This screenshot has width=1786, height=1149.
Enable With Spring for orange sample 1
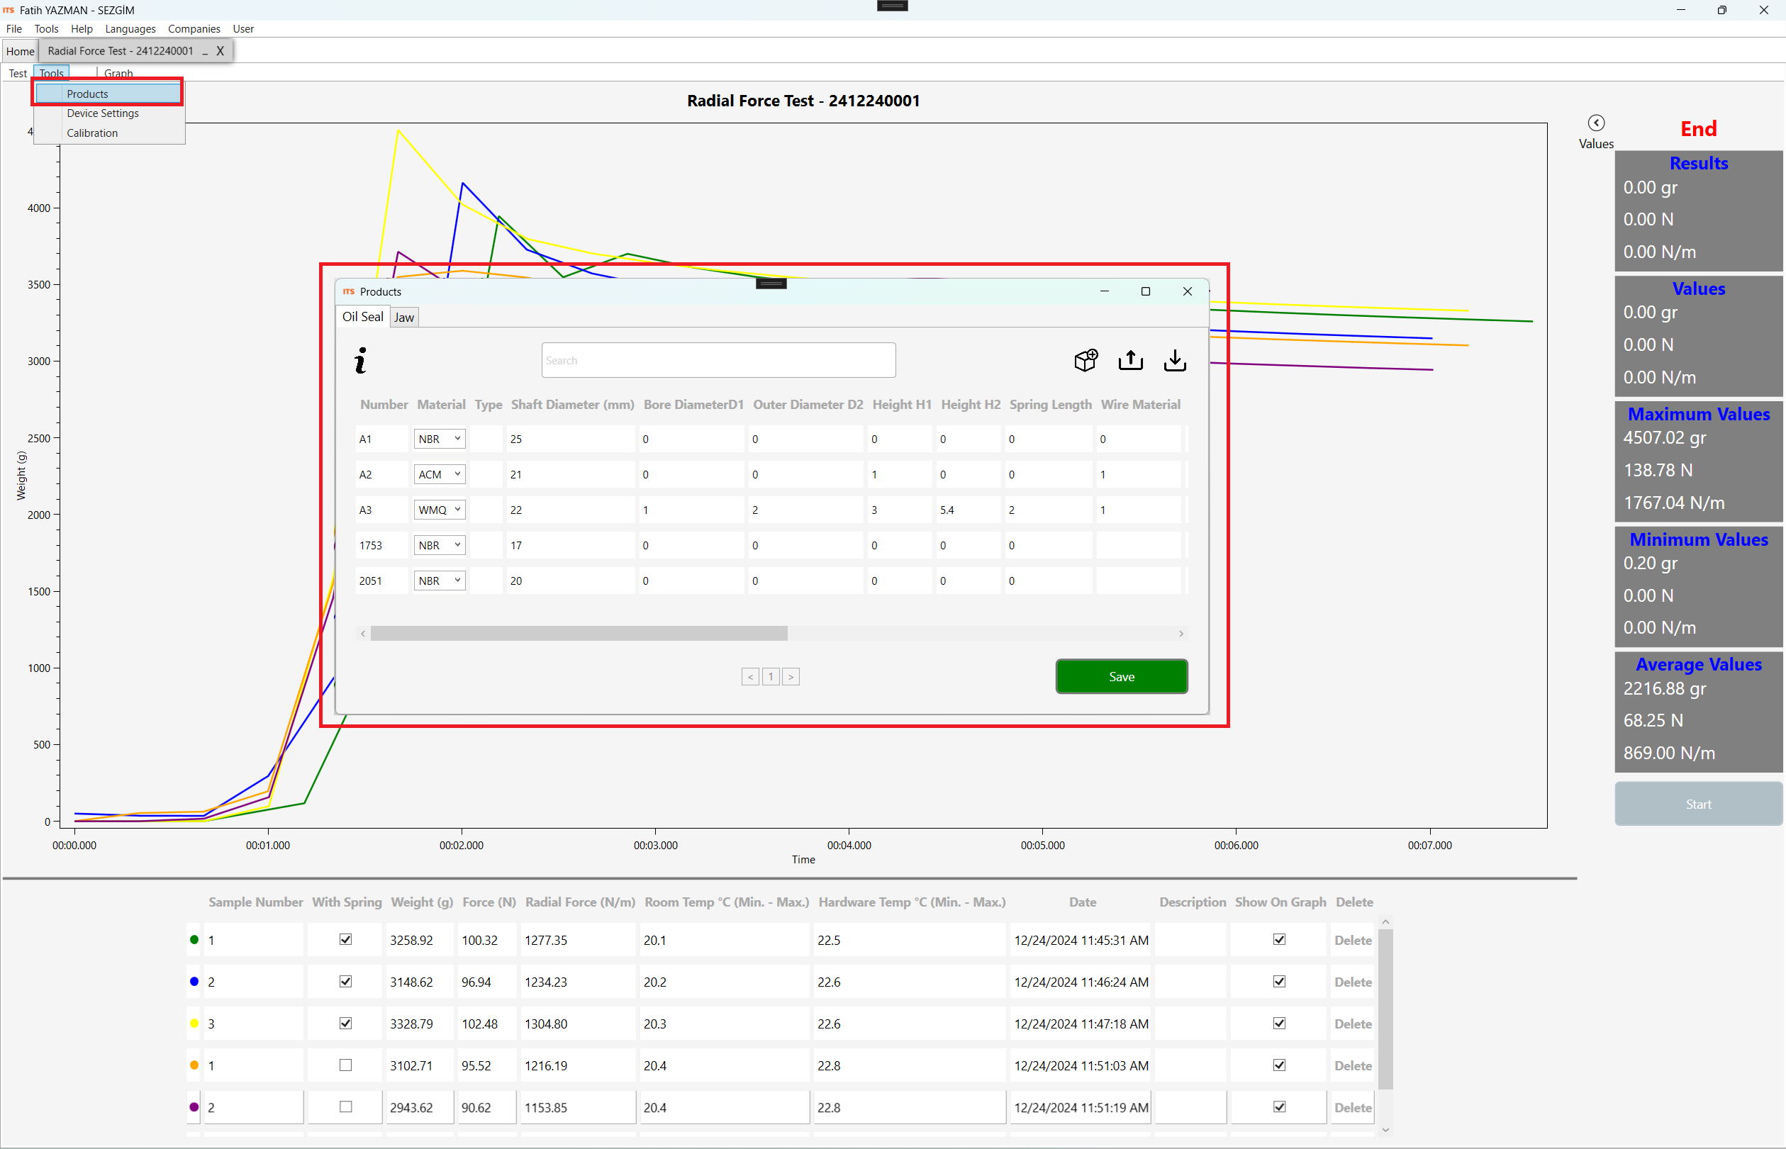pos(345,1065)
